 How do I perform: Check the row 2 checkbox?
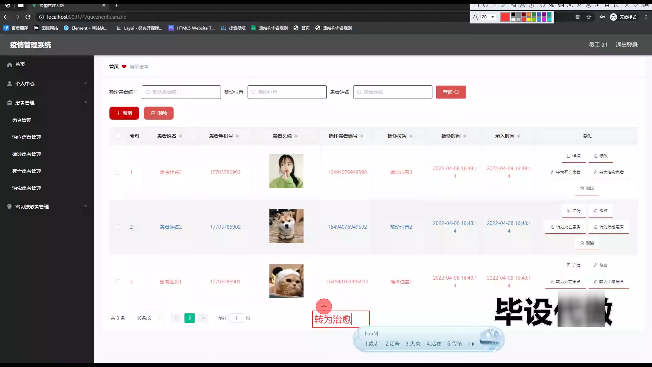pos(117,227)
